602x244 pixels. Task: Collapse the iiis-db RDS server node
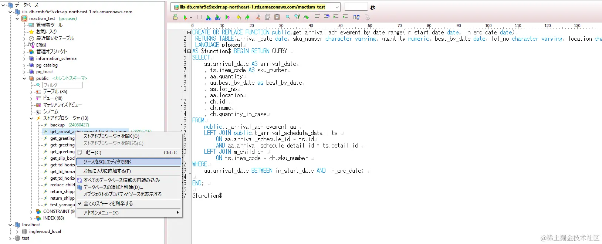[x=10, y=12]
